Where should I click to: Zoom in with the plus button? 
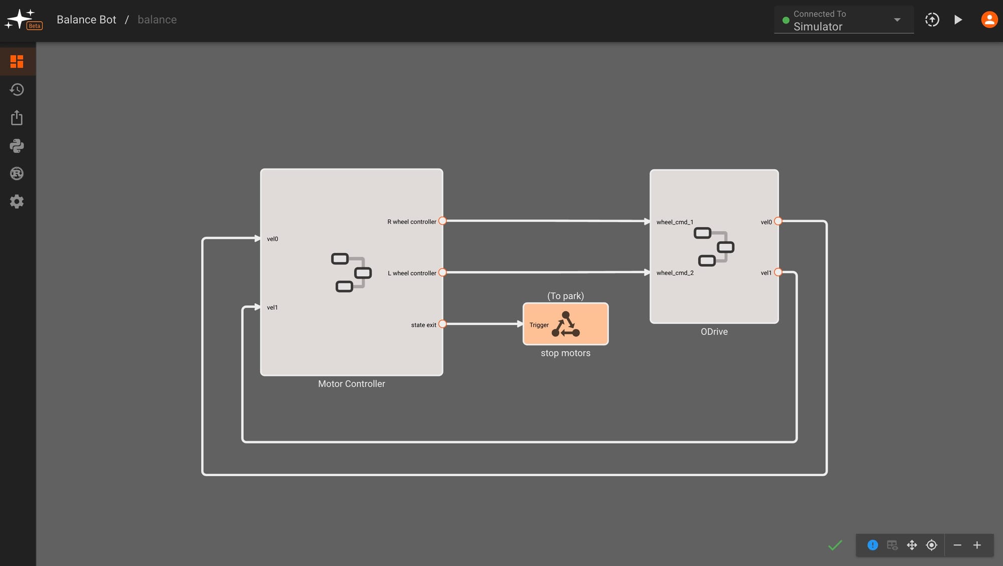point(977,545)
